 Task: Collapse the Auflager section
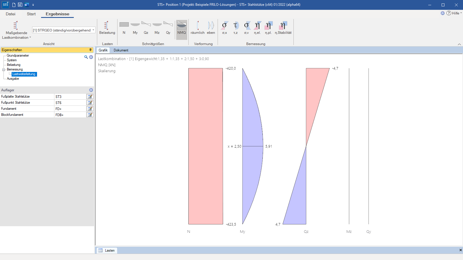point(91,90)
